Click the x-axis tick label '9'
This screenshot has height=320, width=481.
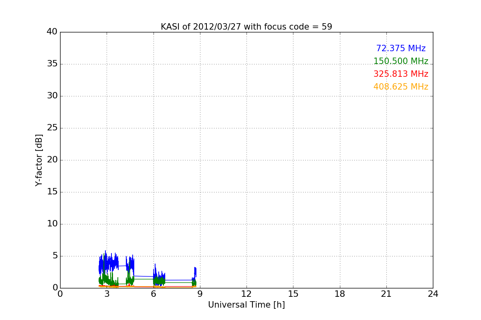pos(200,294)
